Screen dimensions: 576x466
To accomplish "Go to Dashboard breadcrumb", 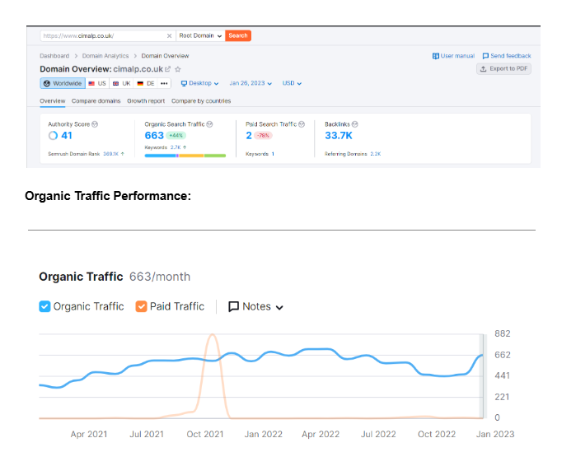I will [54, 56].
